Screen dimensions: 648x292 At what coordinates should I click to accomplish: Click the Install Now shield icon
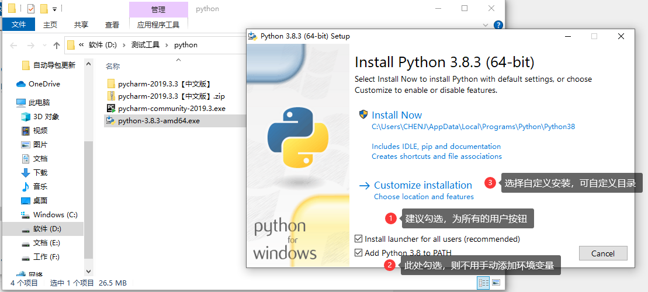click(363, 114)
